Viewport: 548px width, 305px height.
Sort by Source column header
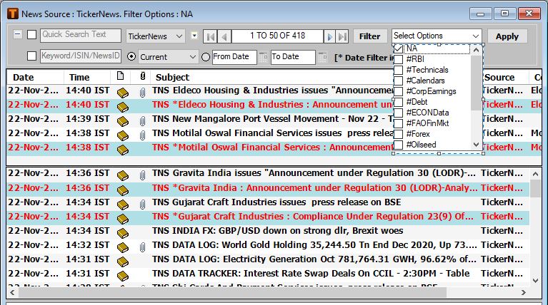tap(499, 77)
